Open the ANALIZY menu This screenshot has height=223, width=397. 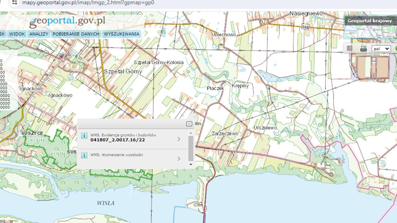(x=39, y=34)
